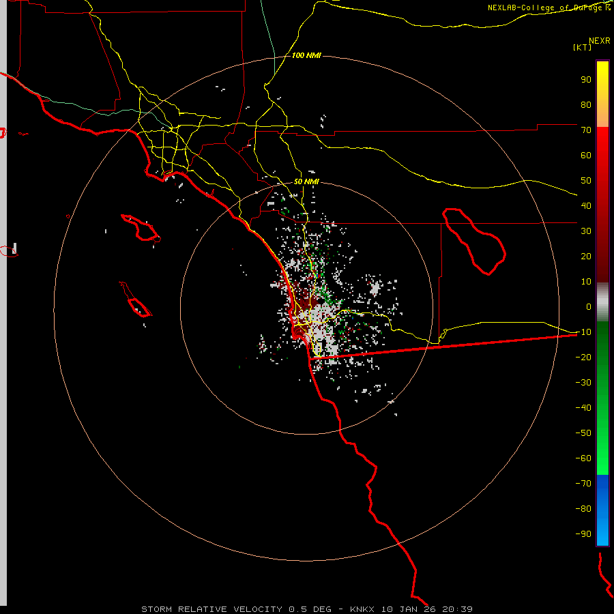Viewport: 614px width, 614px height.
Task: Click the "50 NMI" range ring label
Action: point(306,181)
